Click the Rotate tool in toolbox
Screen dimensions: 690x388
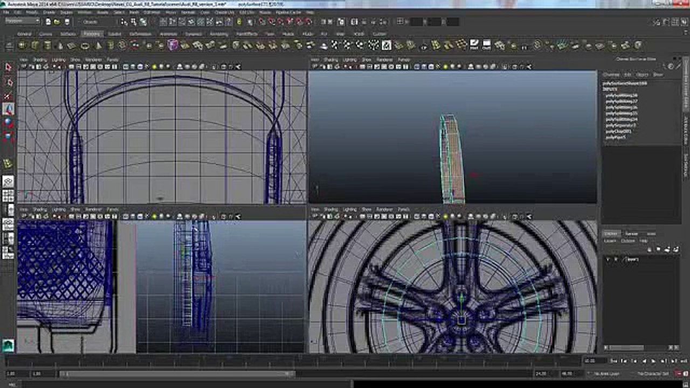point(8,122)
